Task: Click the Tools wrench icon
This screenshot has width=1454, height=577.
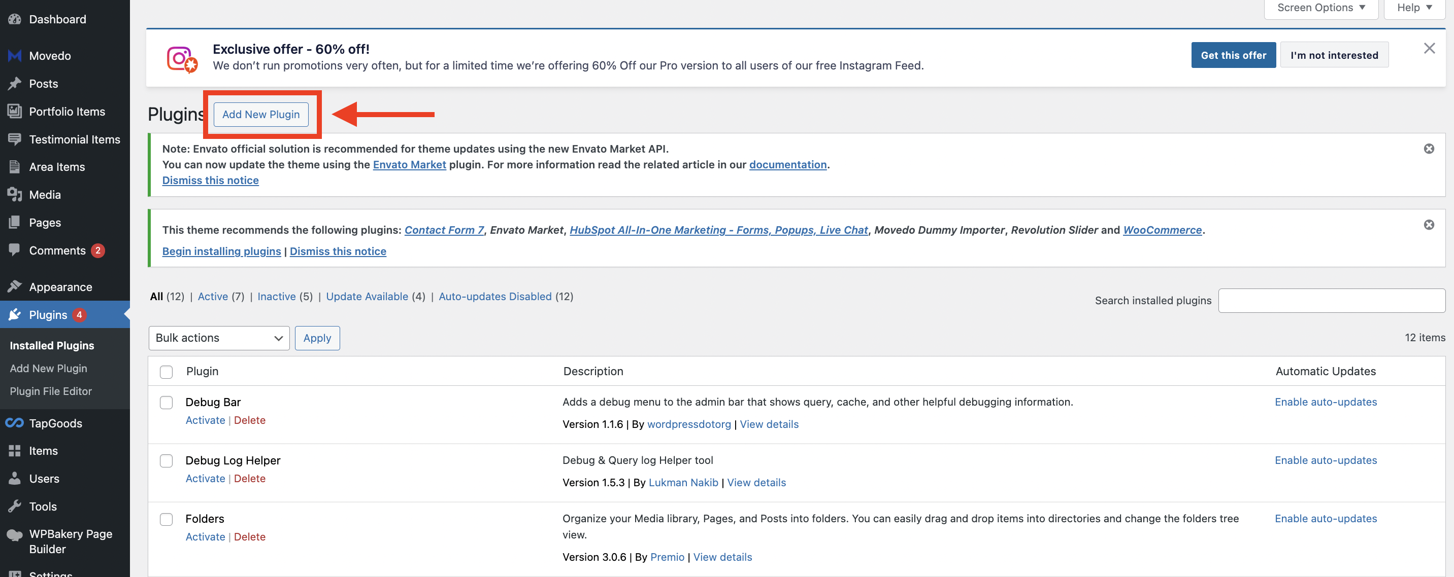Action: tap(15, 506)
